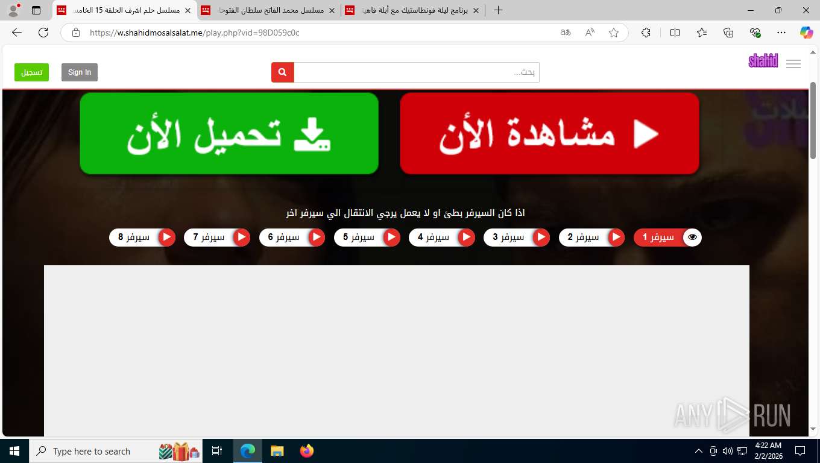This screenshot has height=463, width=820.
Task: Launch Firefox from the taskbar
Action: coord(307,451)
